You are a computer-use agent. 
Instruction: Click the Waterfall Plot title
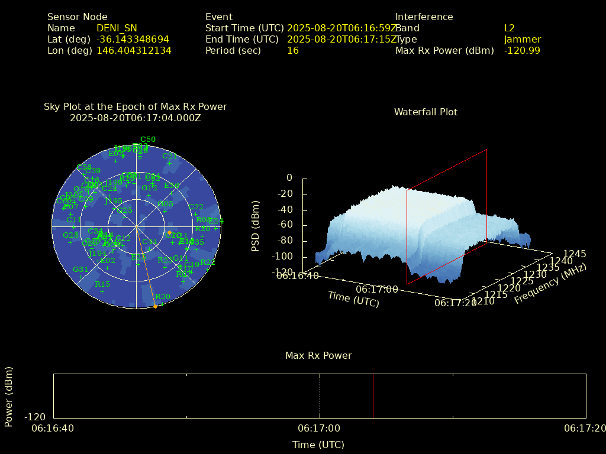426,112
